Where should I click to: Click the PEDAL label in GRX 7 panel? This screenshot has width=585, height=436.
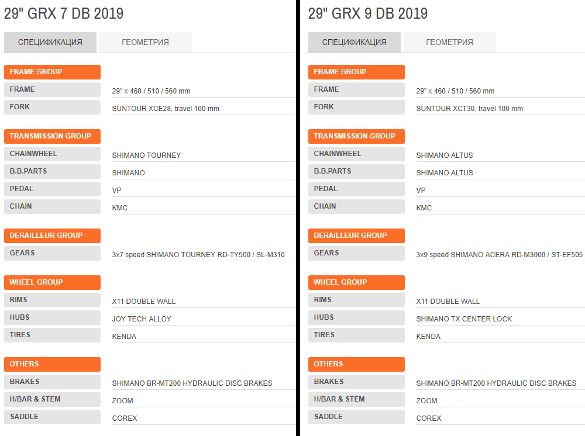(52, 189)
